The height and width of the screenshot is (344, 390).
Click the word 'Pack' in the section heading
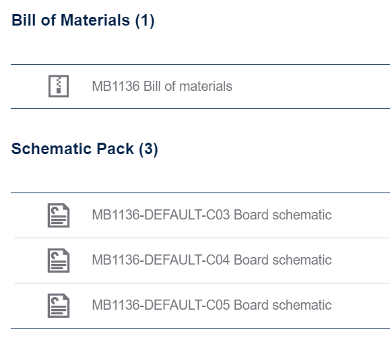(x=115, y=149)
